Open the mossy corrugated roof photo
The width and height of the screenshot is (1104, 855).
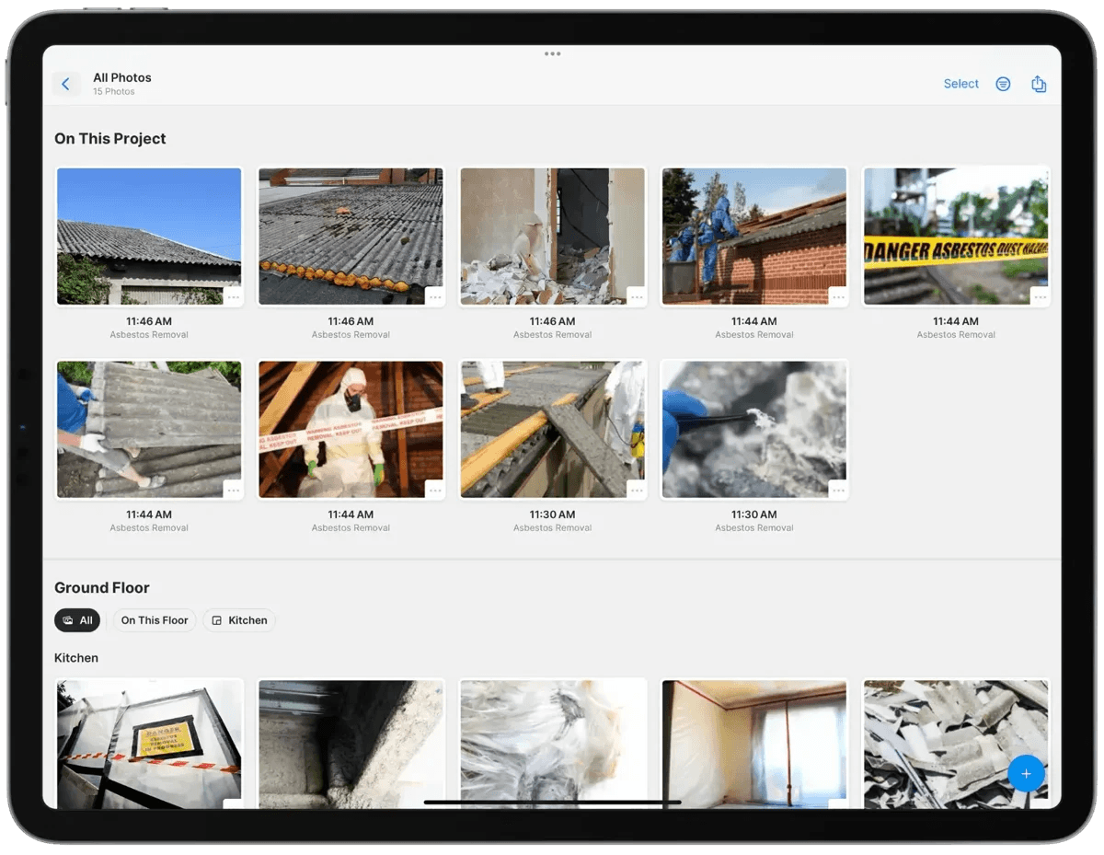click(351, 236)
